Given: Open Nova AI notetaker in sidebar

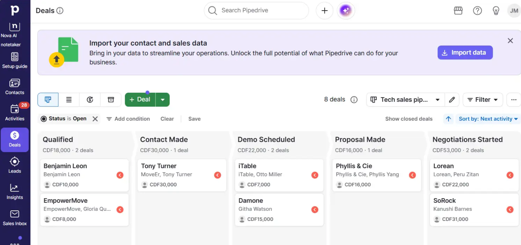Looking at the screenshot, I should click(x=15, y=35).
